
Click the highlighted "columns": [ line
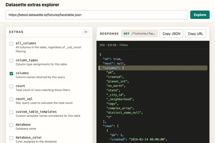[x=153, y=68]
